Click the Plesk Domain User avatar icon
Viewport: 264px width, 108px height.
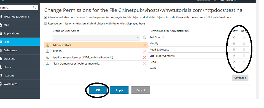[47, 64]
